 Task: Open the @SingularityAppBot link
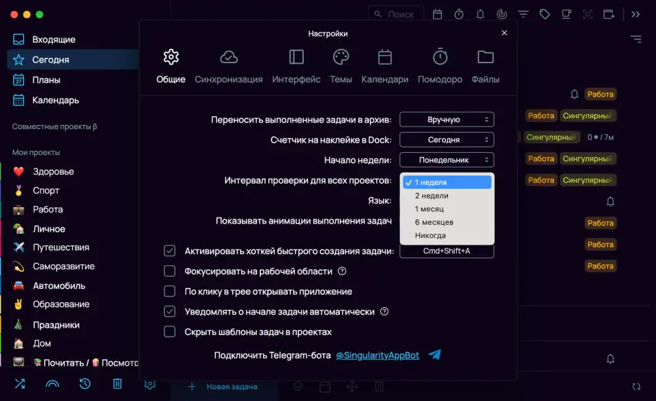[x=379, y=355]
